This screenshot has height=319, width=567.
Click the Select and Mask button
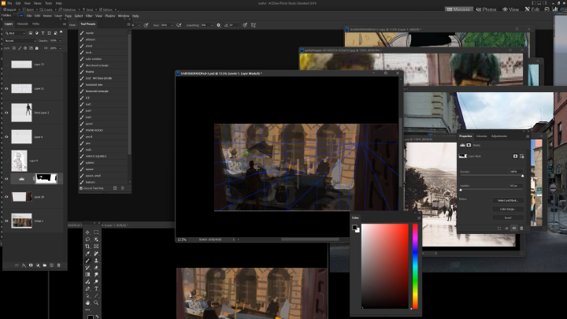508,200
